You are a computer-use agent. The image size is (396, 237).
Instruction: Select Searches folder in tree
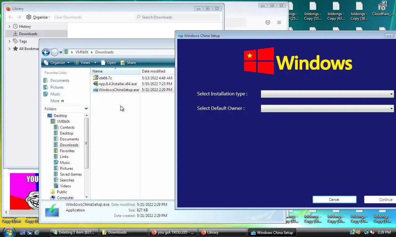(x=67, y=180)
